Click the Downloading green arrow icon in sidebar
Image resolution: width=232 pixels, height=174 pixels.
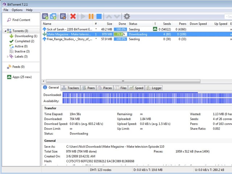click(x=11, y=36)
